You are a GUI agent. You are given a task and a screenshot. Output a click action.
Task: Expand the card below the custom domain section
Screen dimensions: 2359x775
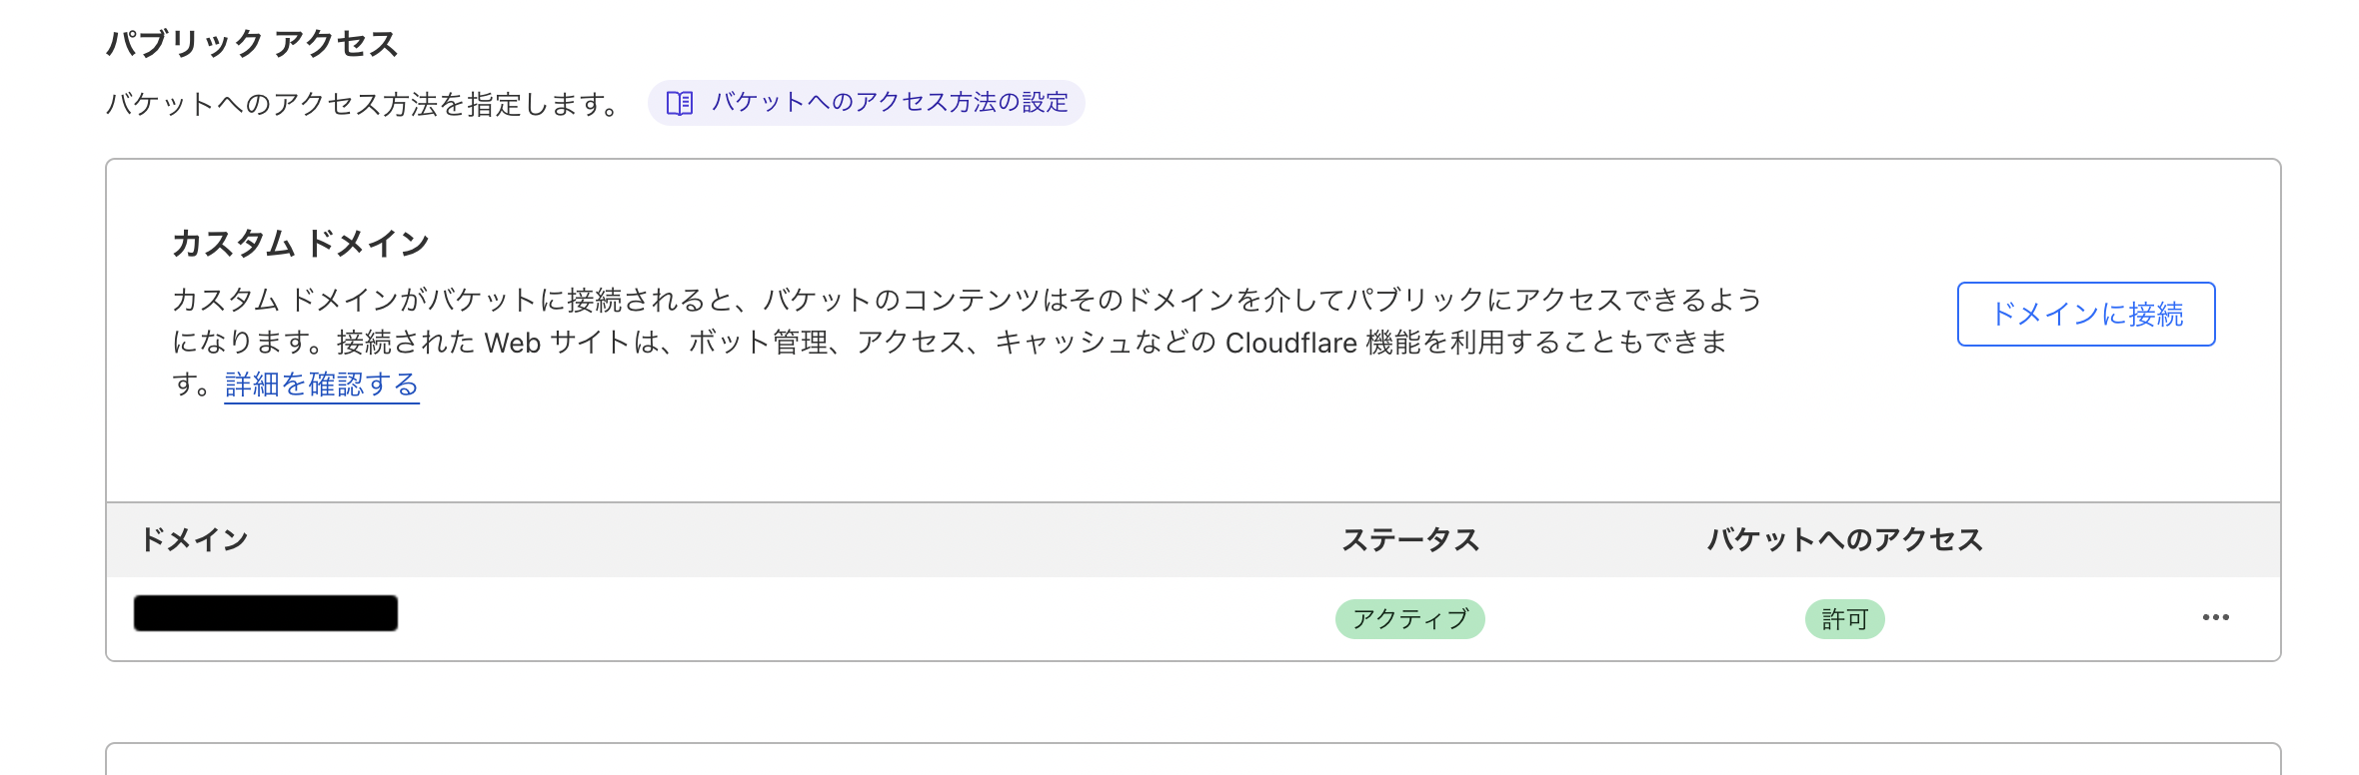[1179, 759]
